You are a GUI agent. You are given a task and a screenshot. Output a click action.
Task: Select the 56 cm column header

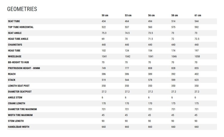tap(151, 15)
